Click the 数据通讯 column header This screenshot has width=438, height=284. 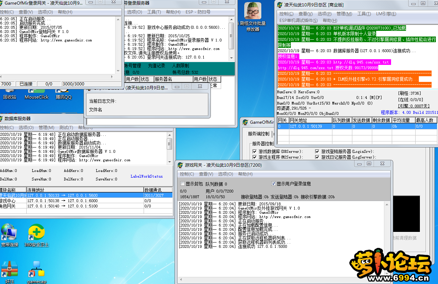tap(158, 190)
